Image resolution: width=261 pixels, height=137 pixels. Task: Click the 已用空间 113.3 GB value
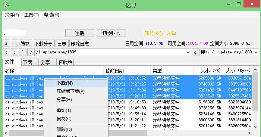[154, 44]
